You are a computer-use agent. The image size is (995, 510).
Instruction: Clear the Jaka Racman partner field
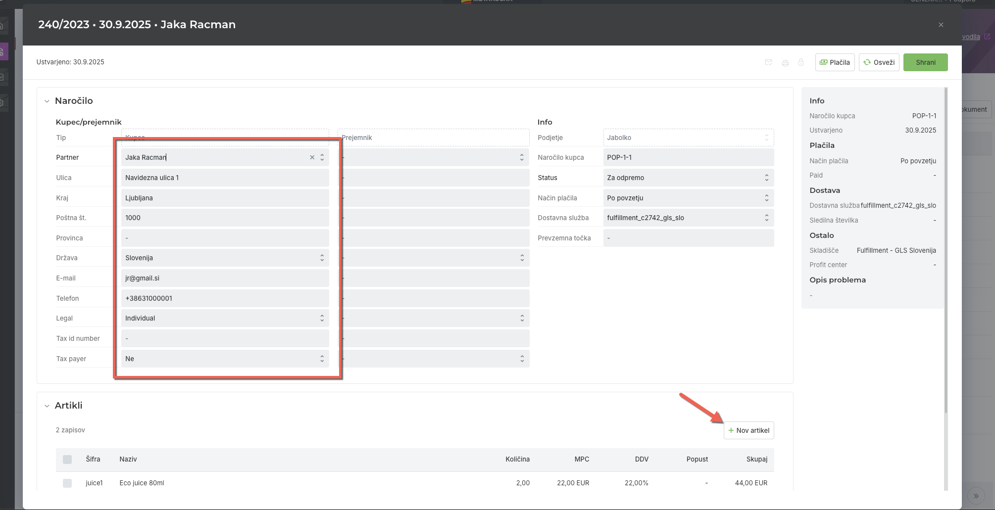(312, 157)
